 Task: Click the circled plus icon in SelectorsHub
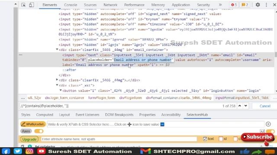point(268,124)
